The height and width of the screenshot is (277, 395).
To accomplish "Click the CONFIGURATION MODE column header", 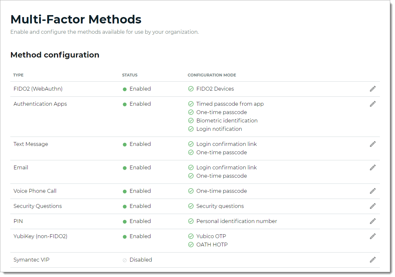I will point(211,75).
